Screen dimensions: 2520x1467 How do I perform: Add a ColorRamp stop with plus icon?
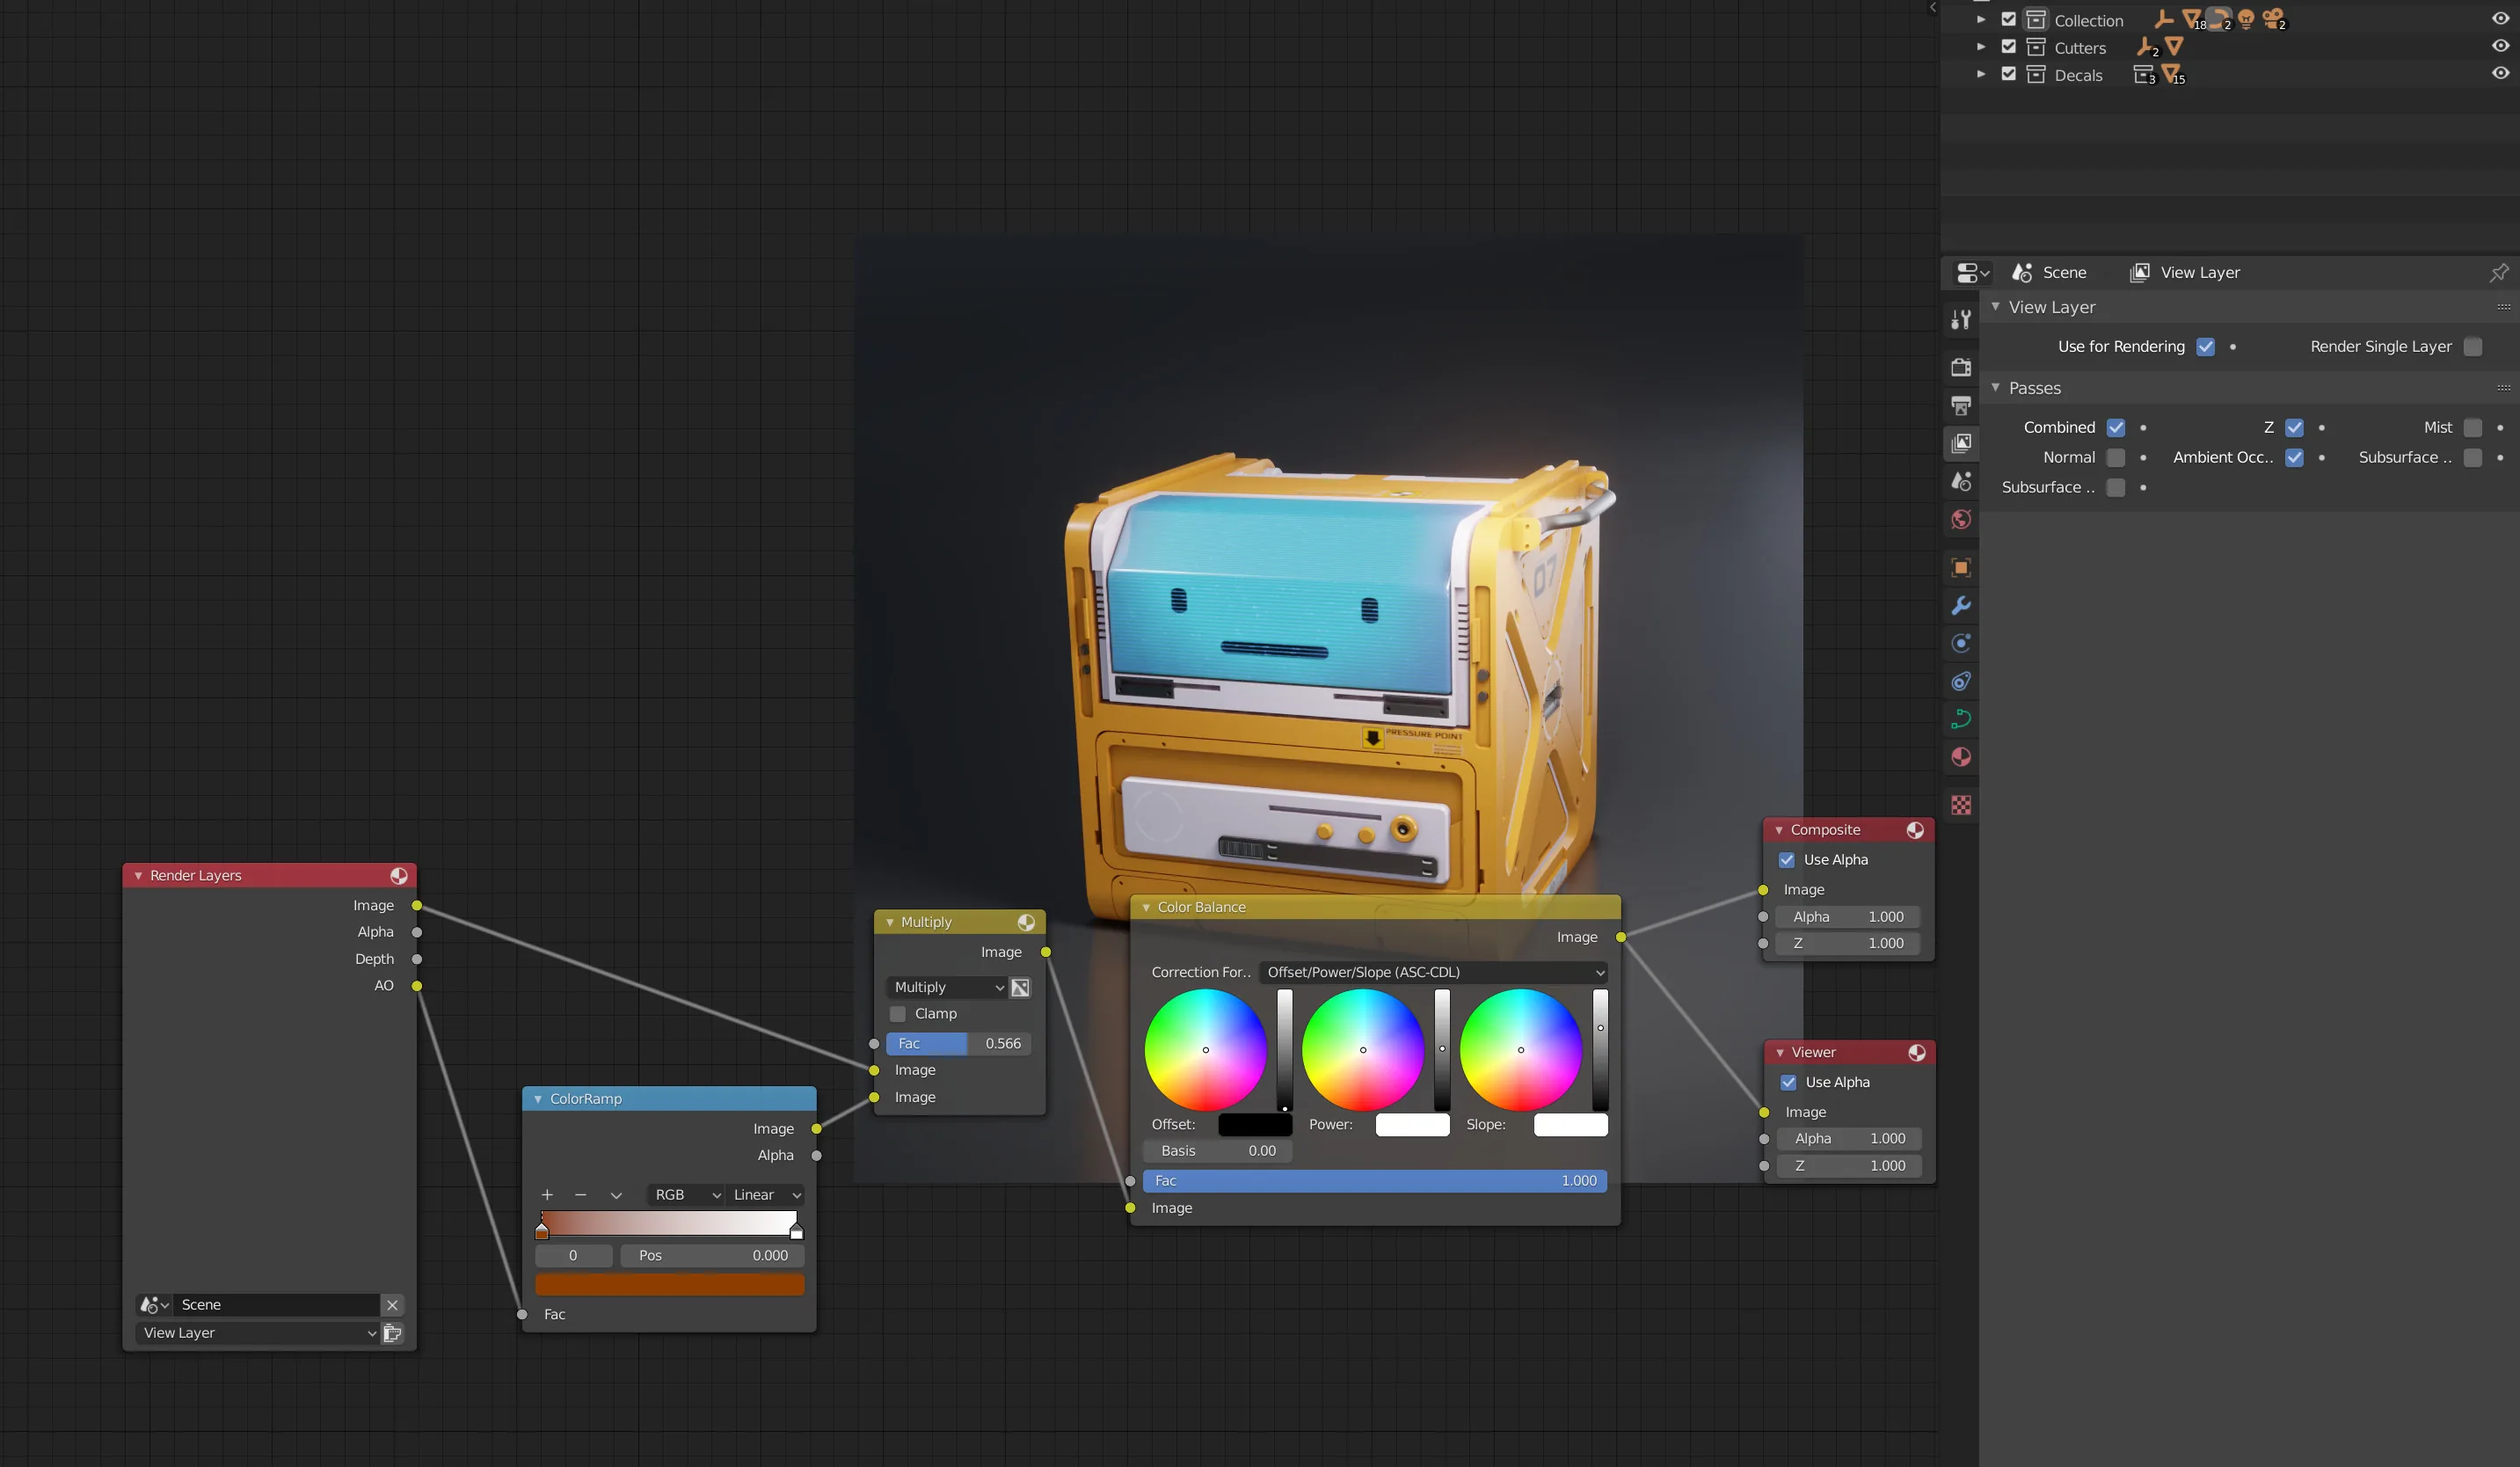547,1195
